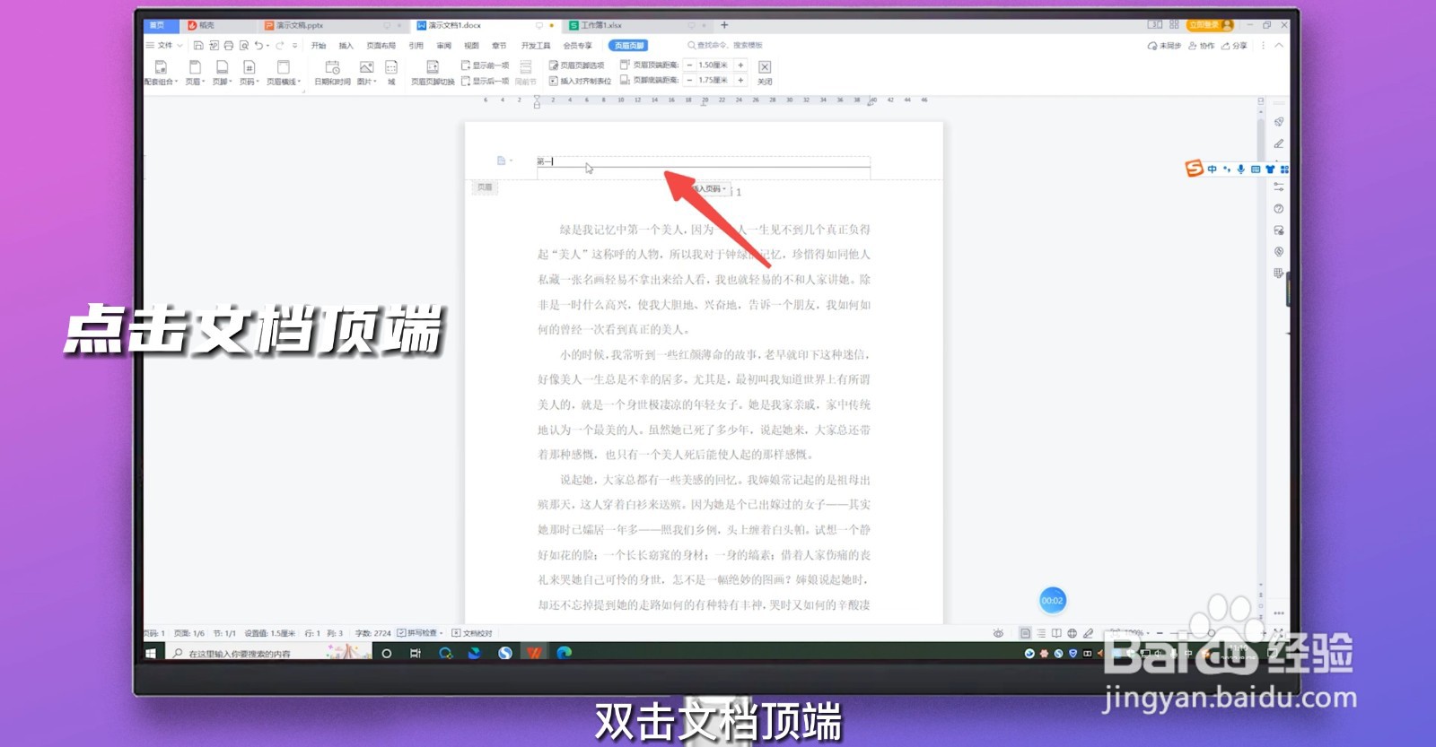This screenshot has height=747, width=1436.
Task: Click 插入对齐制表位 insert alignment tab
Action: 580,81
